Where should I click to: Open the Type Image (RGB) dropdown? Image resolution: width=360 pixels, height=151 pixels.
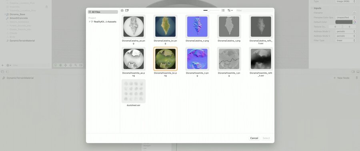(x=346, y=1)
